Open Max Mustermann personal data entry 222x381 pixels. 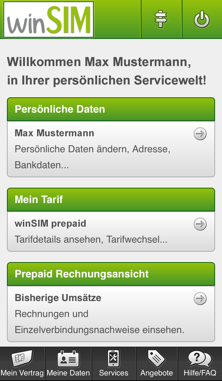pos(111,149)
